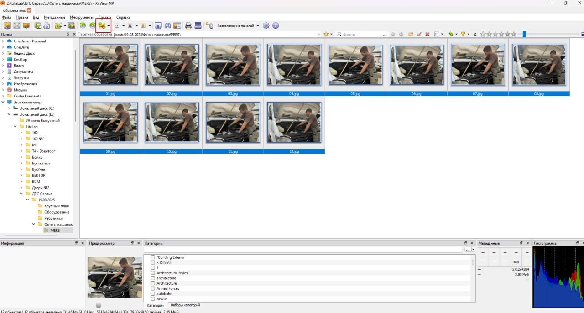Viewport: 584px width, 313px height.
Task: Click the folder tree view icon
Action: pos(209,26)
